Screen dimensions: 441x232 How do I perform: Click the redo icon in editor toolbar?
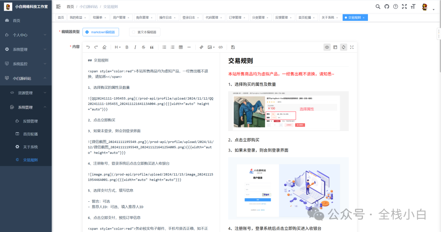click(x=96, y=47)
